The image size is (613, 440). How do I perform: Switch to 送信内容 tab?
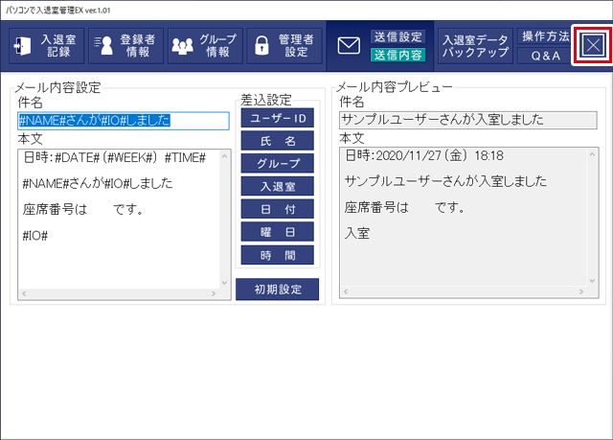(398, 56)
